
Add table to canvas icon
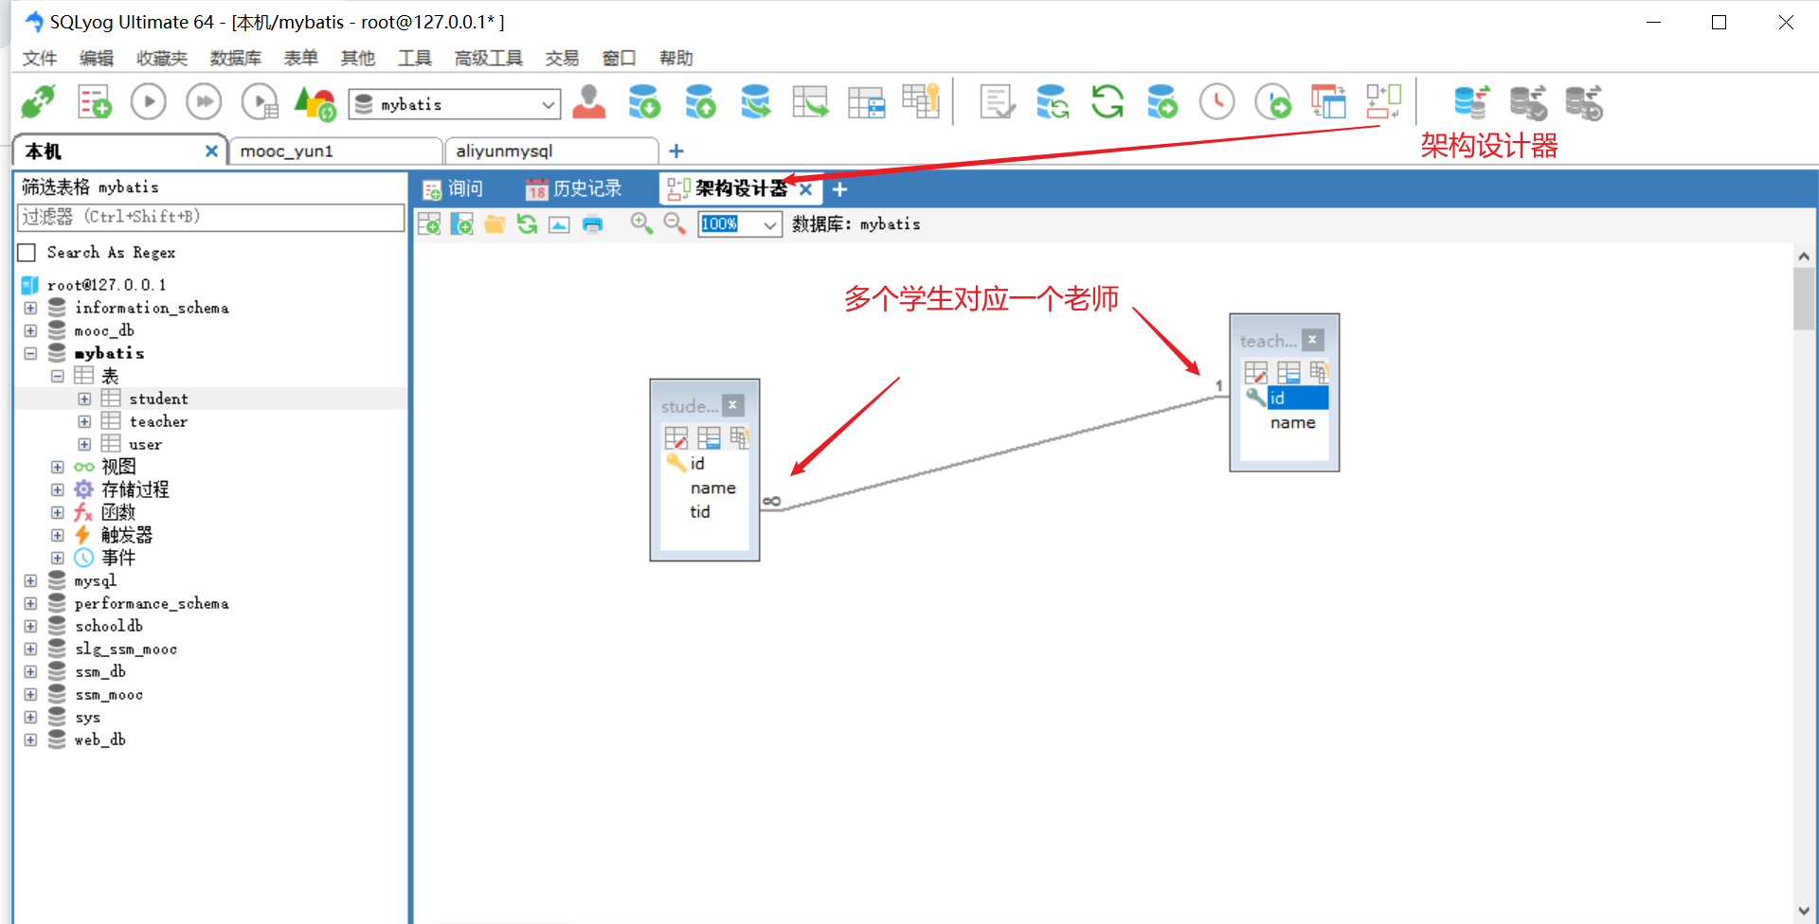pos(429,224)
